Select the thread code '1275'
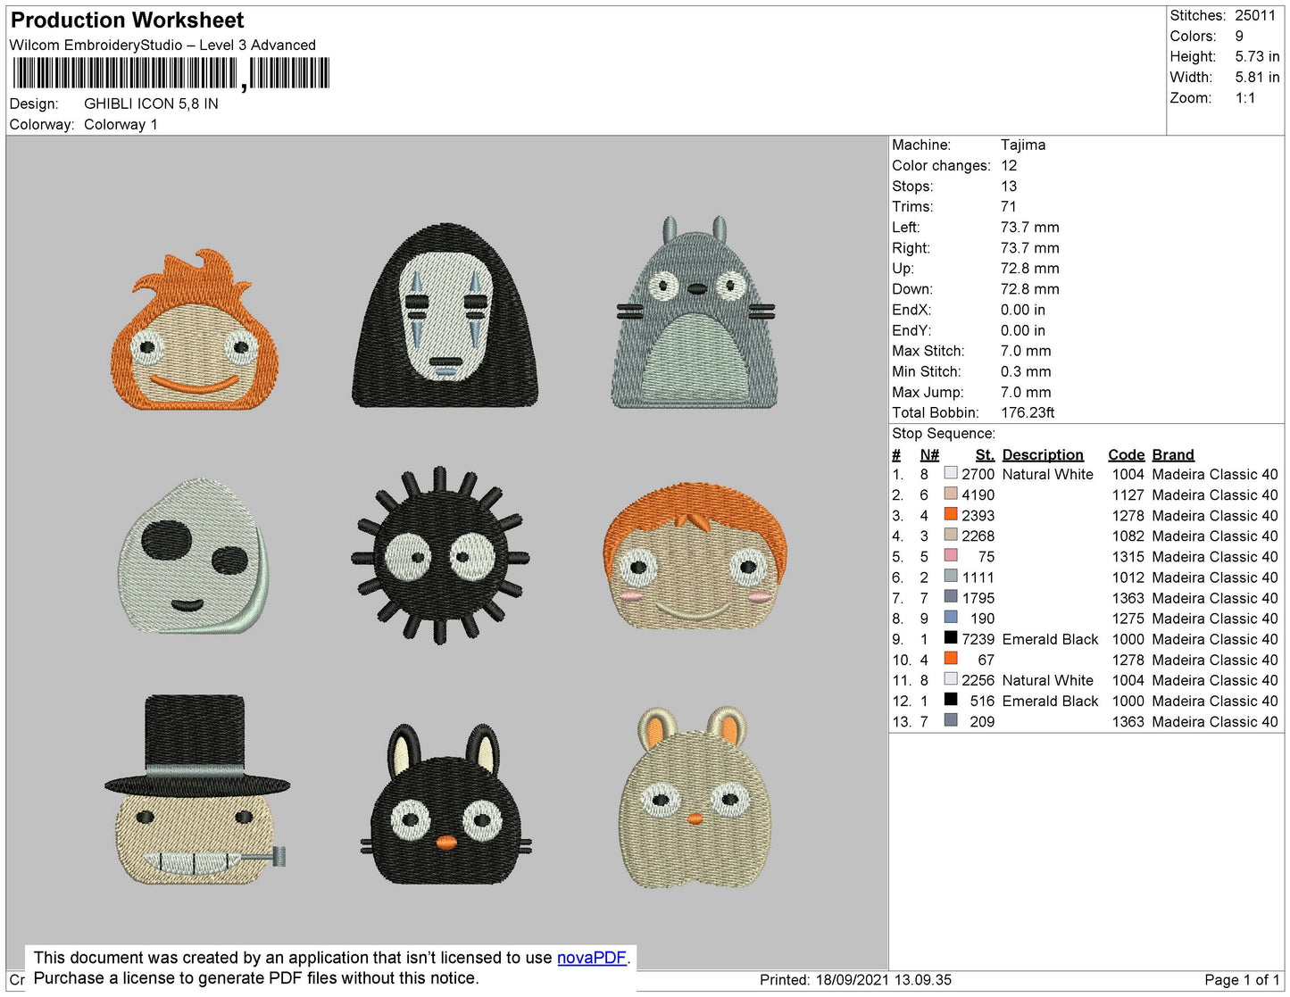 coord(1128,618)
